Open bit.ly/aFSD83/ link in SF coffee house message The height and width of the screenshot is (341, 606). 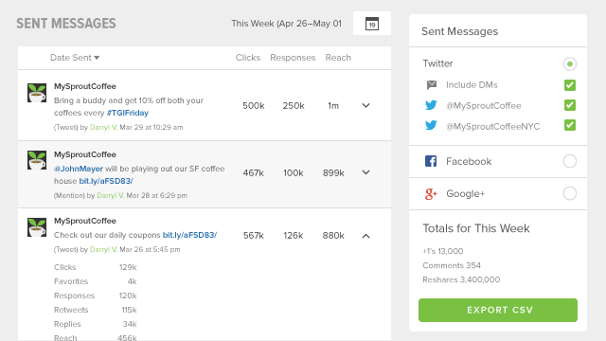point(106,181)
